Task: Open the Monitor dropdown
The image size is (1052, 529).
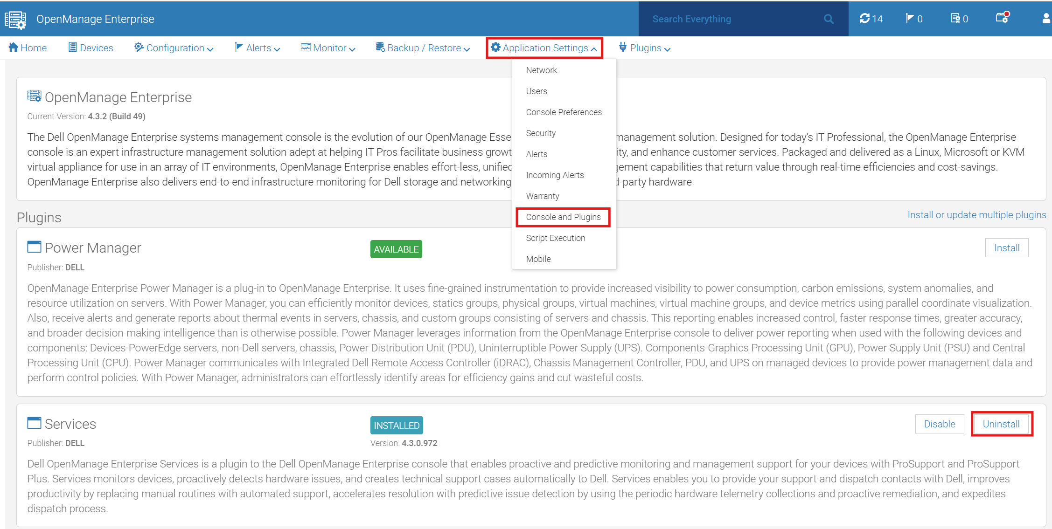Action: pos(329,48)
